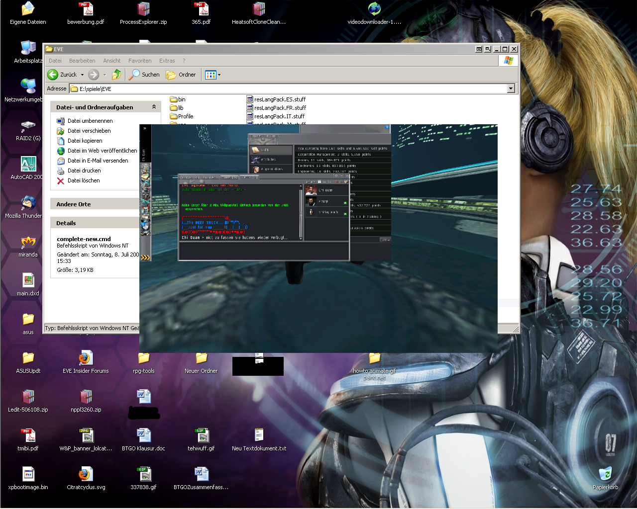Image resolution: width=637 pixels, height=509 pixels.
Task: Open the address bar dropdown arrow
Action: pyautogui.click(x=511, y=88)
